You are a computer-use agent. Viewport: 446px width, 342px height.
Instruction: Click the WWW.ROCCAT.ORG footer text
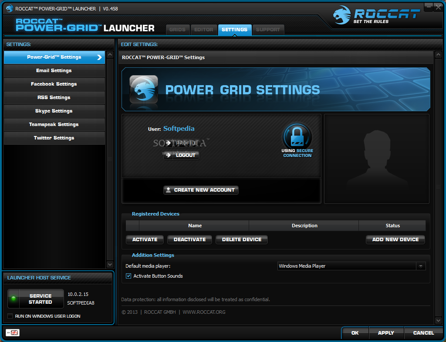pos(204,312)
